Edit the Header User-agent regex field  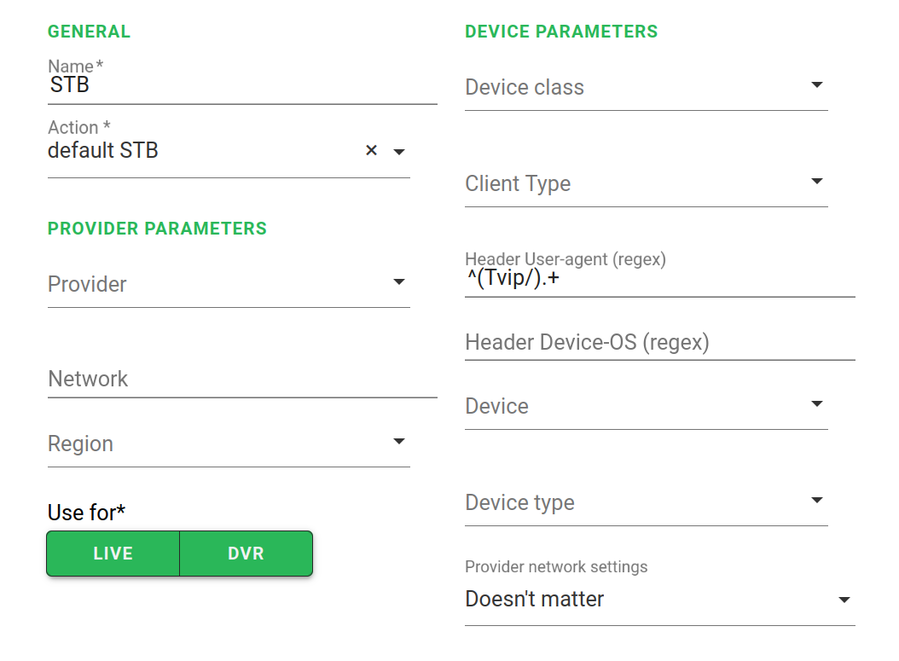coord(659,279)
